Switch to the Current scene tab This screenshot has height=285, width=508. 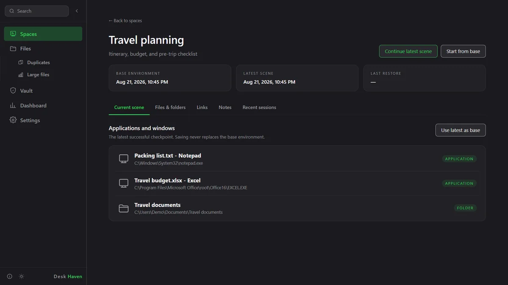[x=129, y=107]
